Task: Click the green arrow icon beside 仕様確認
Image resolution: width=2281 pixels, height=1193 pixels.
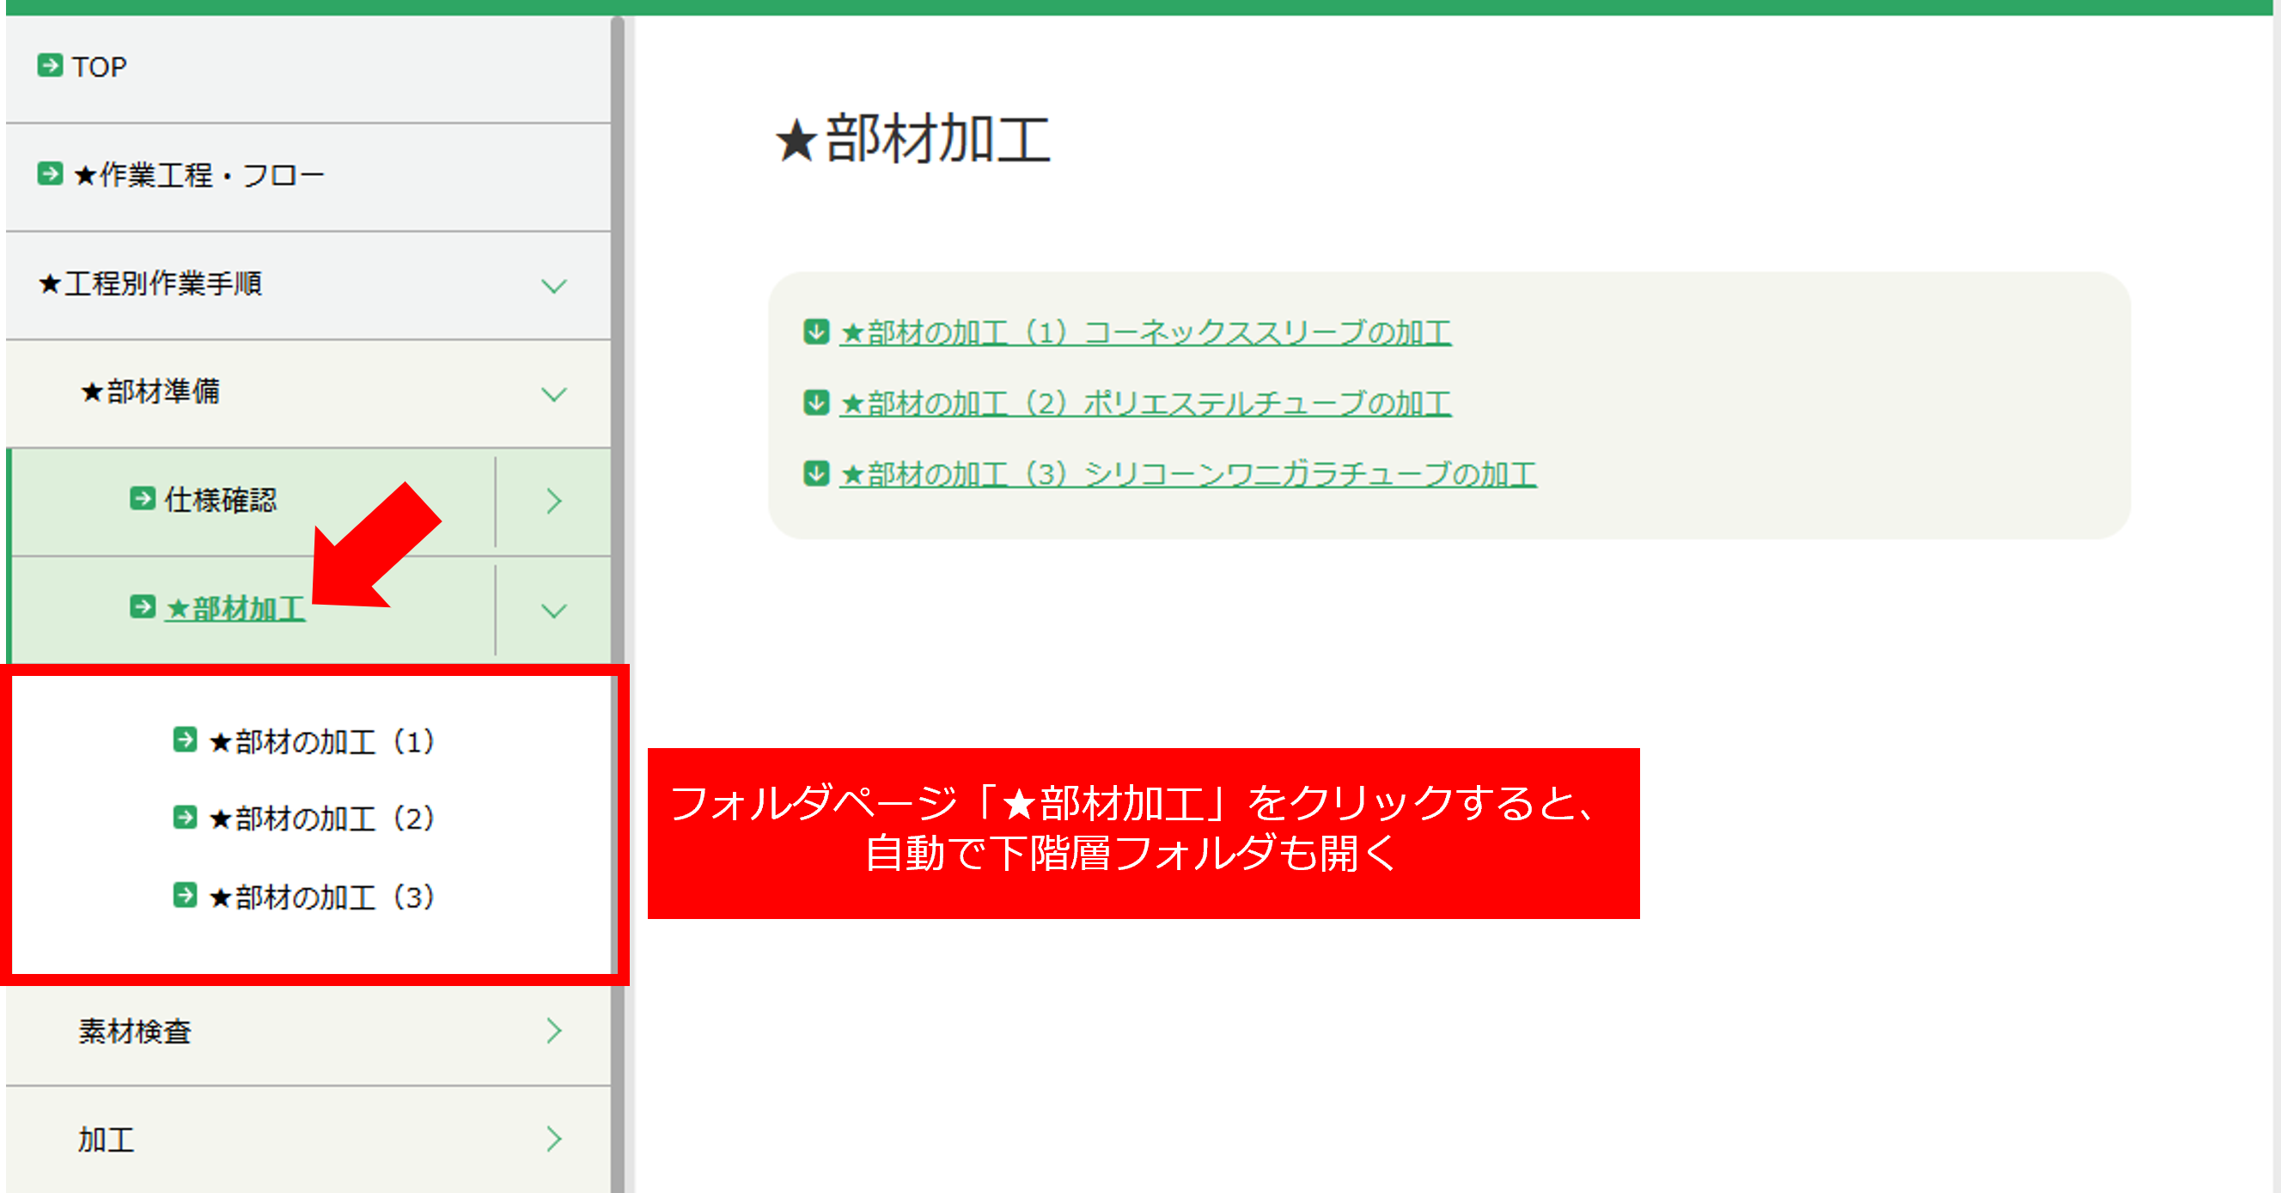Action: coord(142,499)
